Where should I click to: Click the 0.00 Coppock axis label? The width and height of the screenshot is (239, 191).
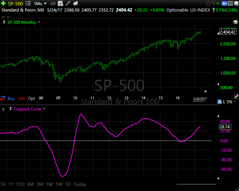point(224,141)
